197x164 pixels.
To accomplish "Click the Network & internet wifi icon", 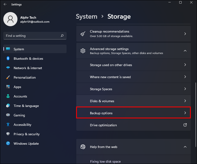I will pos(8,68).
